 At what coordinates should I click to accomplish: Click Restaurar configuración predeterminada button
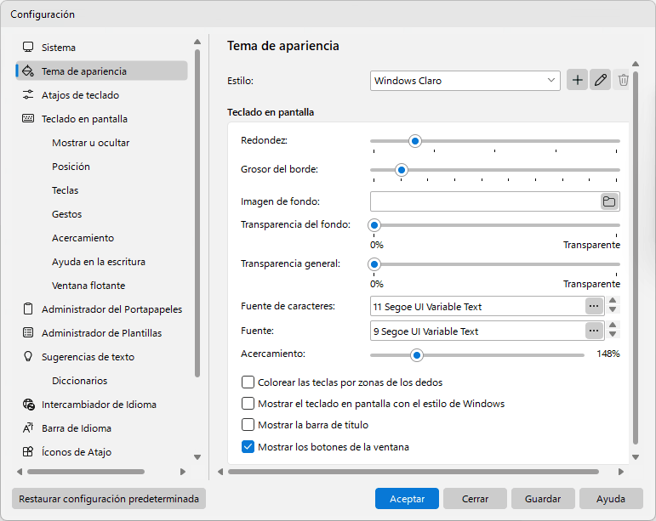[109, 498]
